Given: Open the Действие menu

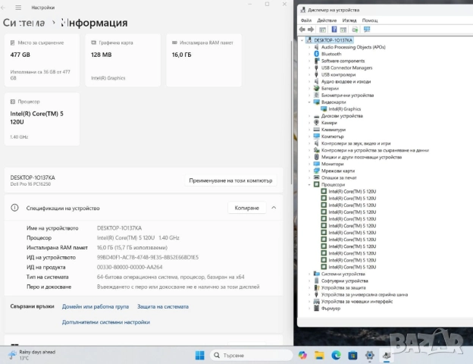Looking at the screenshot, I should tap(327, 20).
